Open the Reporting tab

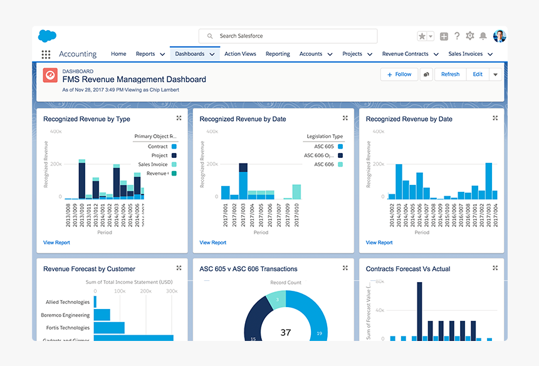(x=278, y=54)
